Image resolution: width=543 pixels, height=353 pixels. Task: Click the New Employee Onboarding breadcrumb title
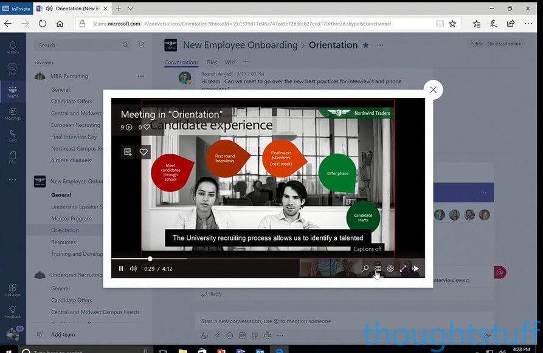240,45
